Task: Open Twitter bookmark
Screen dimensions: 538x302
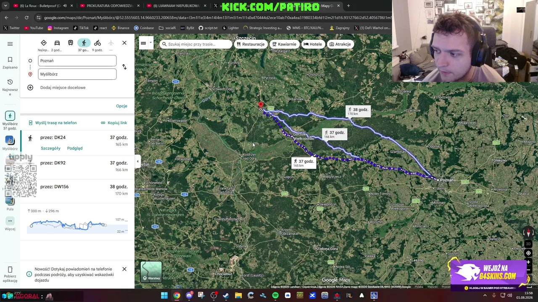Action: 11,28
